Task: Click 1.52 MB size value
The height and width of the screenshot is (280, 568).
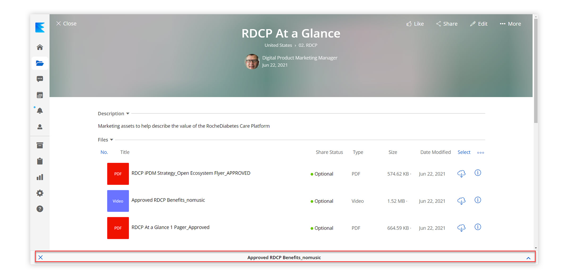Action: pyautogui.click(x=396, y=201)
